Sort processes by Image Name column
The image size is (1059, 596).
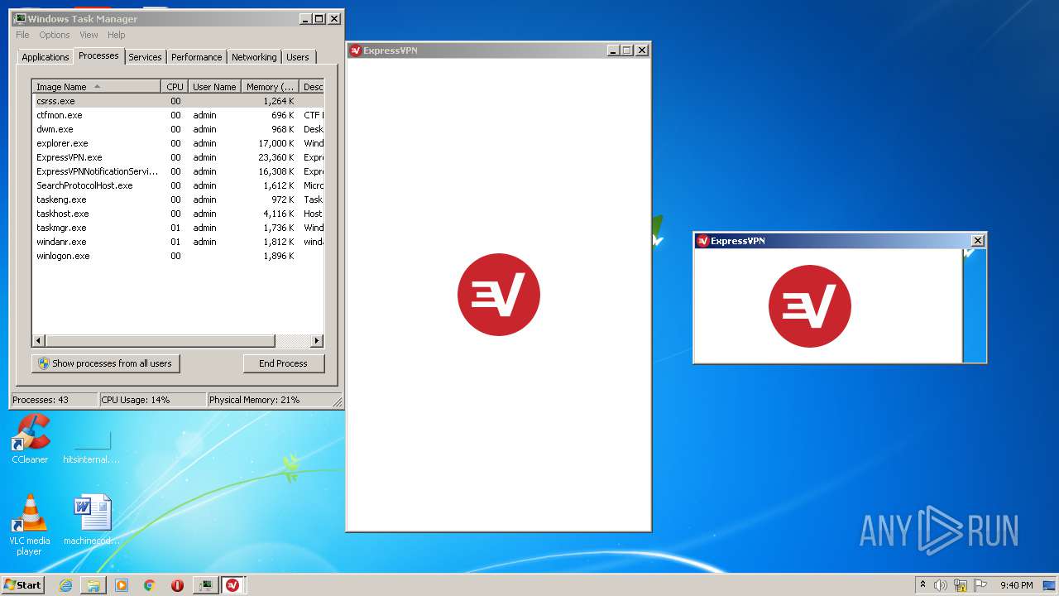[96, 87]
